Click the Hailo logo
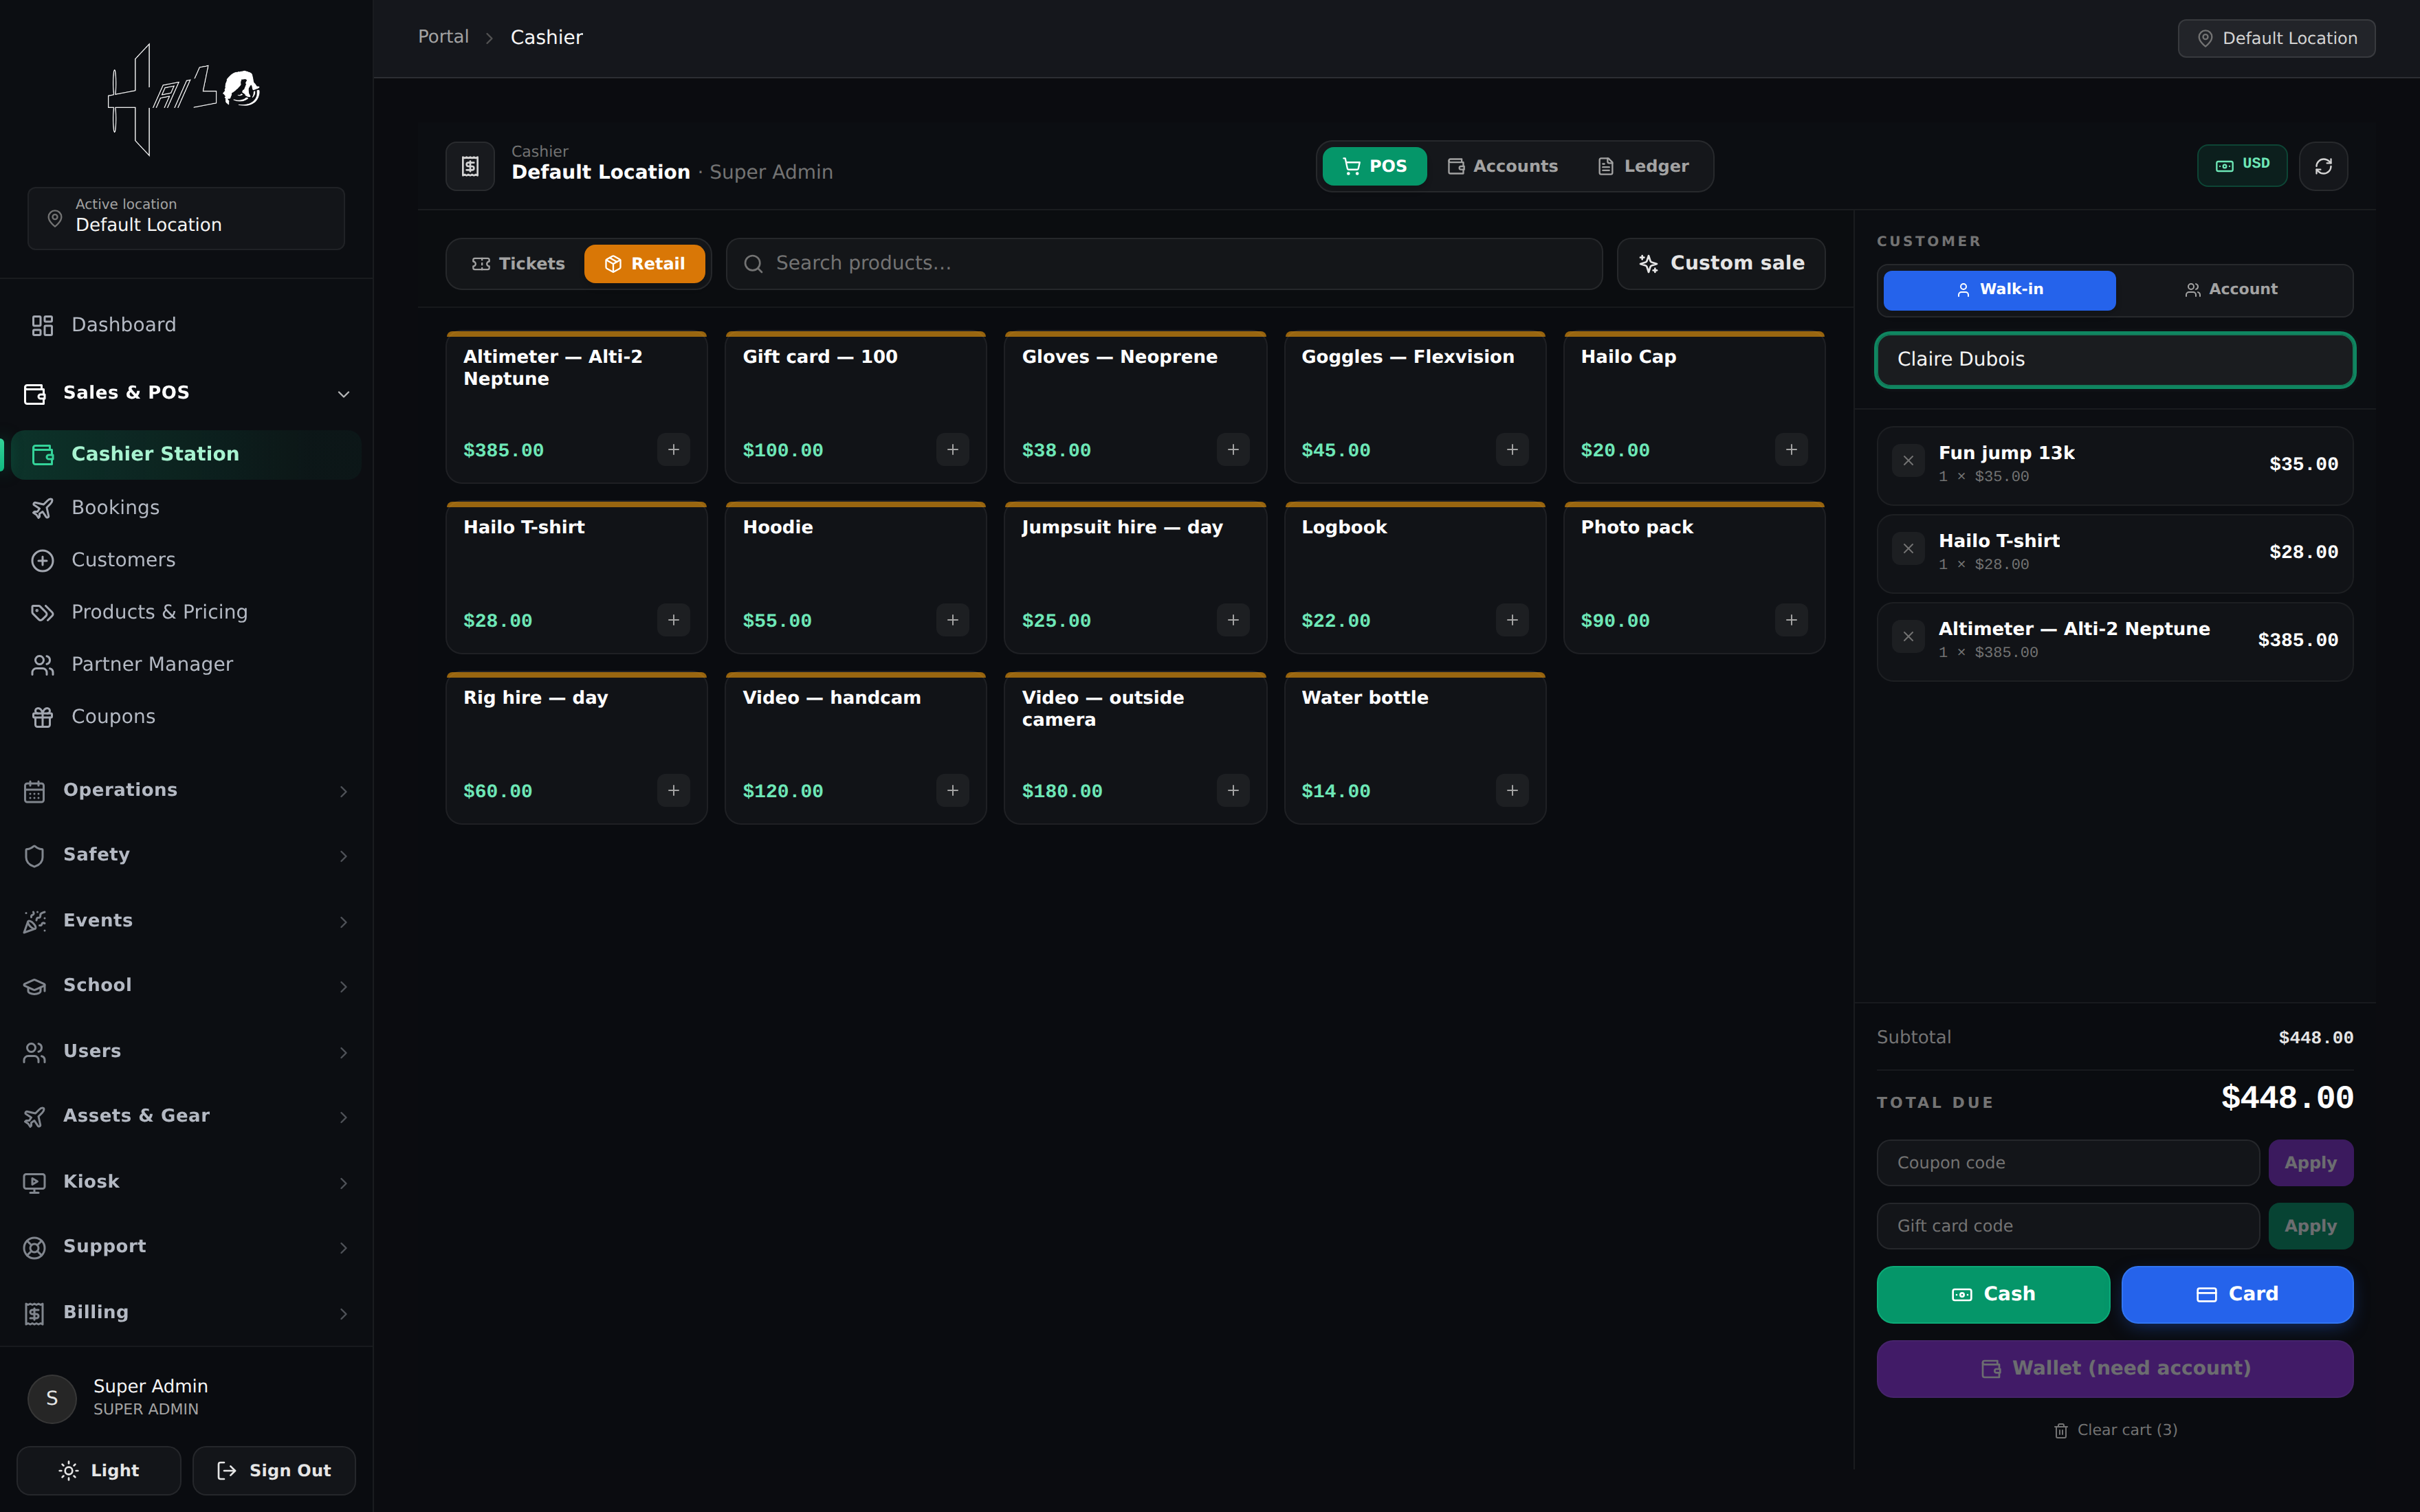Image resolution: width=2420 pixels, height=1512 pixels. pyautogui.click(x=185, y=99)
